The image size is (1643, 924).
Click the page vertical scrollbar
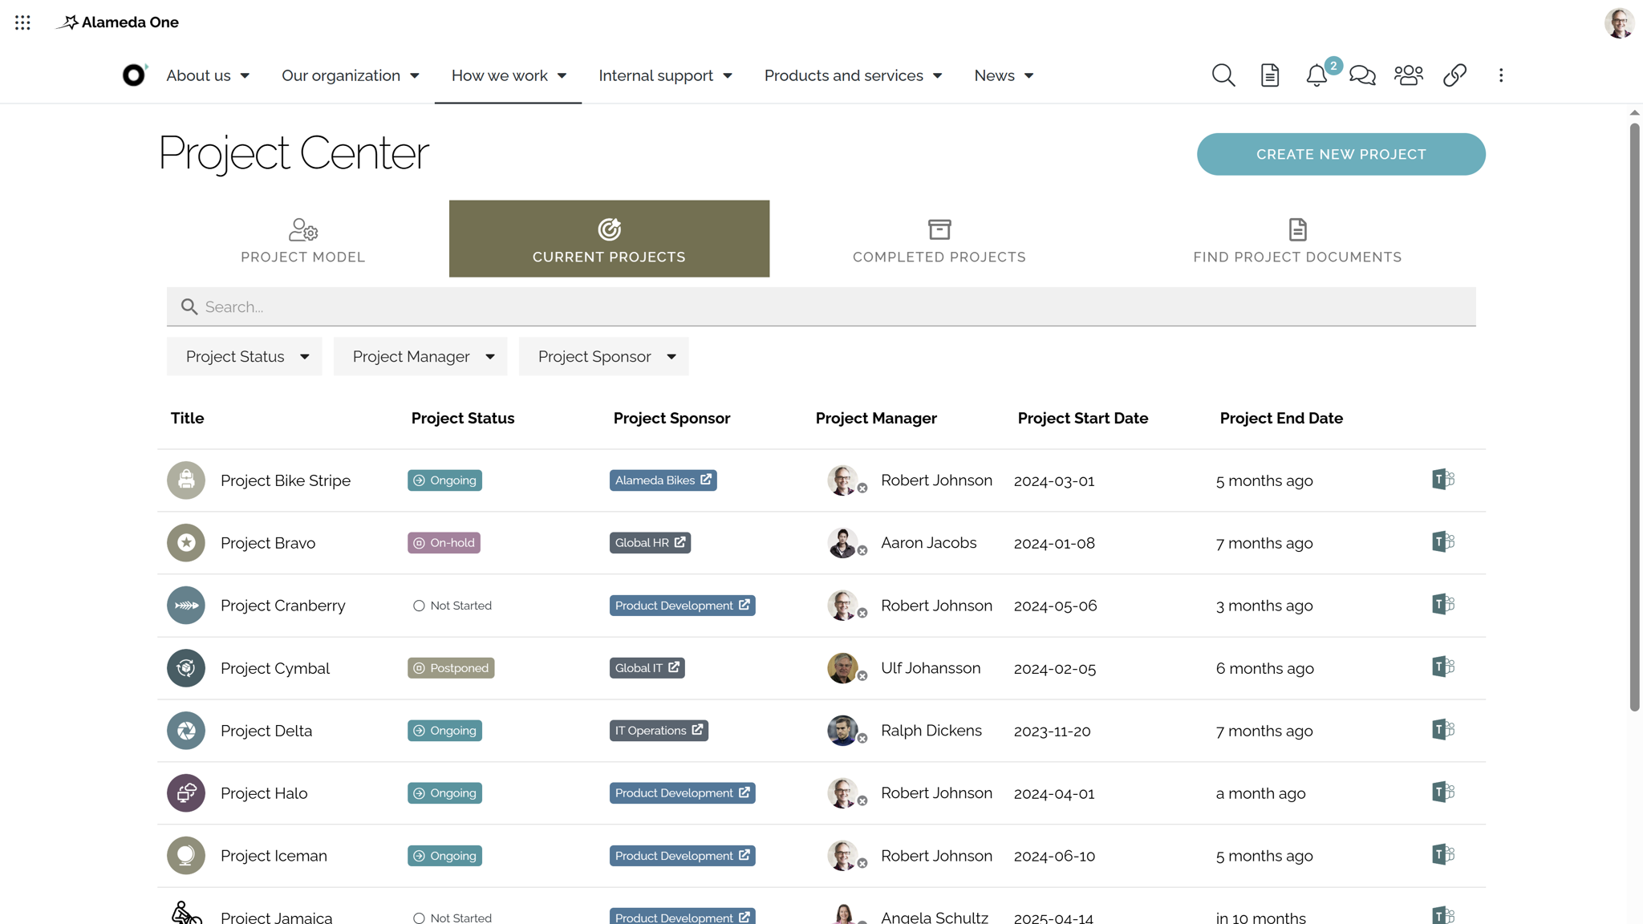point(1634,417)
